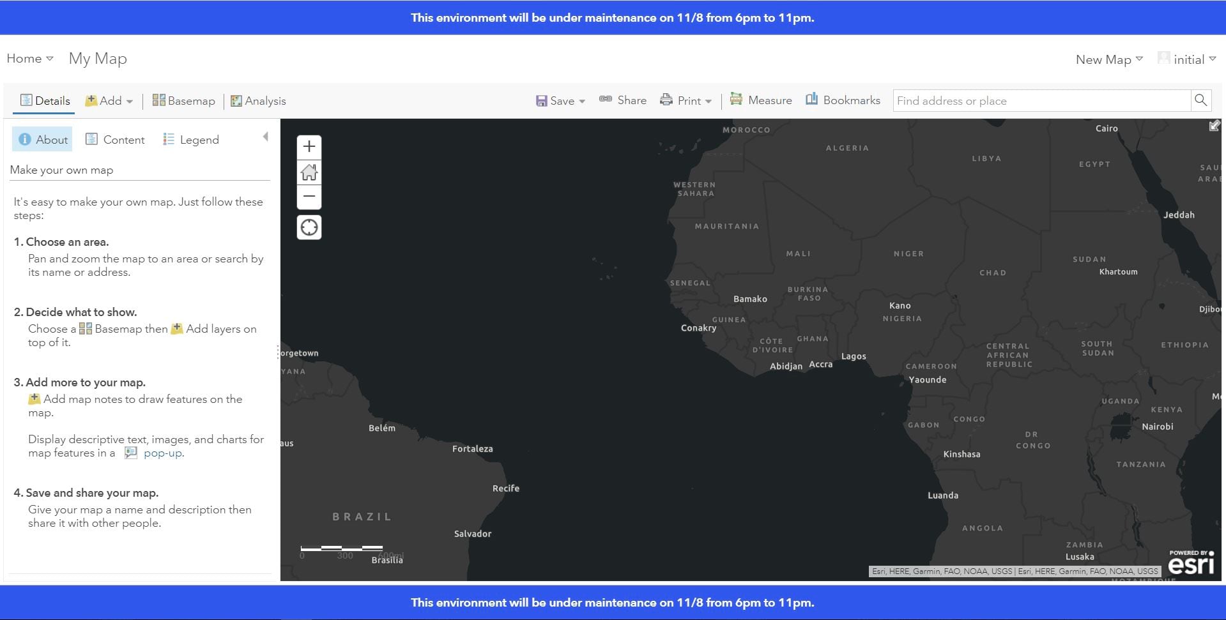Viewport: 1226px width, 620px height.
Task: Collapse the side details panel
Action: point(265,135)
